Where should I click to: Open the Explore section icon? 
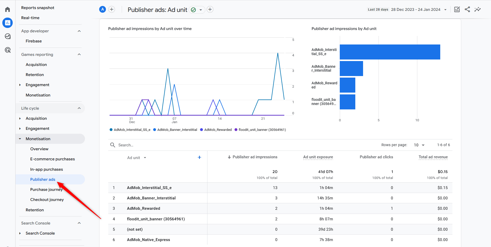click(x=8, y=36)
